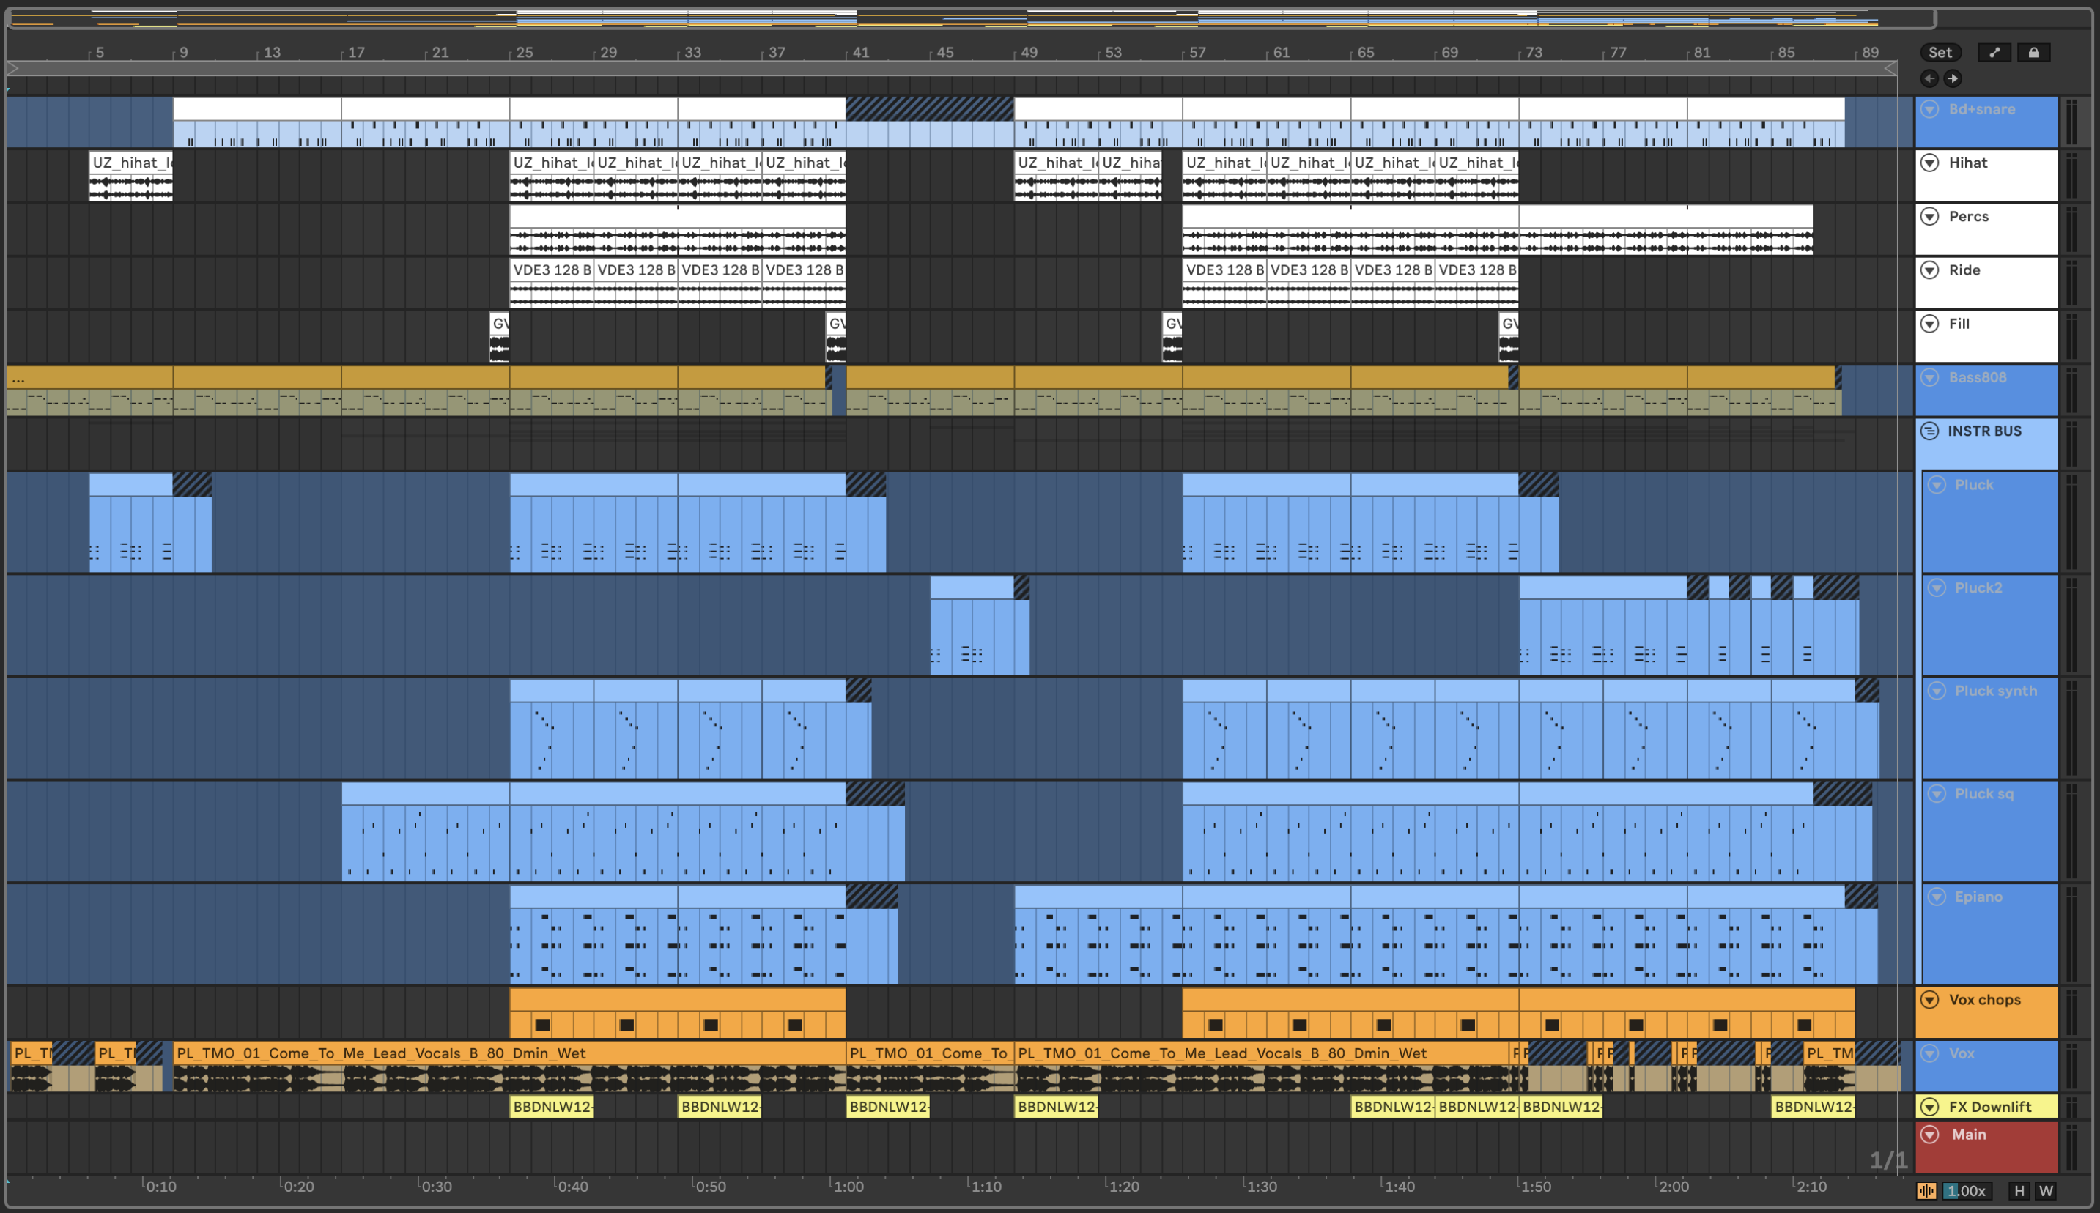Toggle the H height optimize button
The image size is (2100, 1213).
(x=2019, y=1190)
